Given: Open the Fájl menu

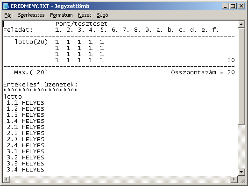Looking at the screenshot, I should pos(8,15).
